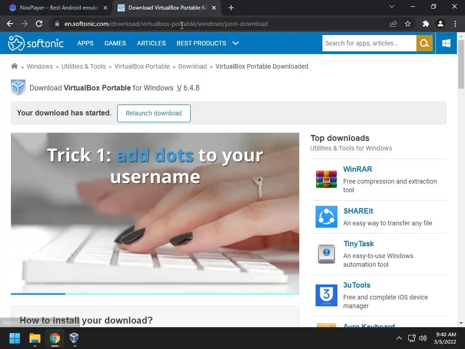Image resolution: width=465 pixels, height=349 pixels.
Task: Show hidden system tray icons
Action: [x=399, y=338]
